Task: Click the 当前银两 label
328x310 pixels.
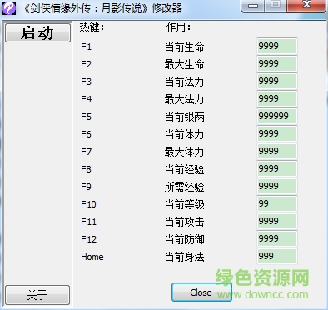Action: (x=185, y=117)
